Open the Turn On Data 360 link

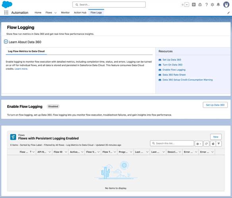pos(172,65)
